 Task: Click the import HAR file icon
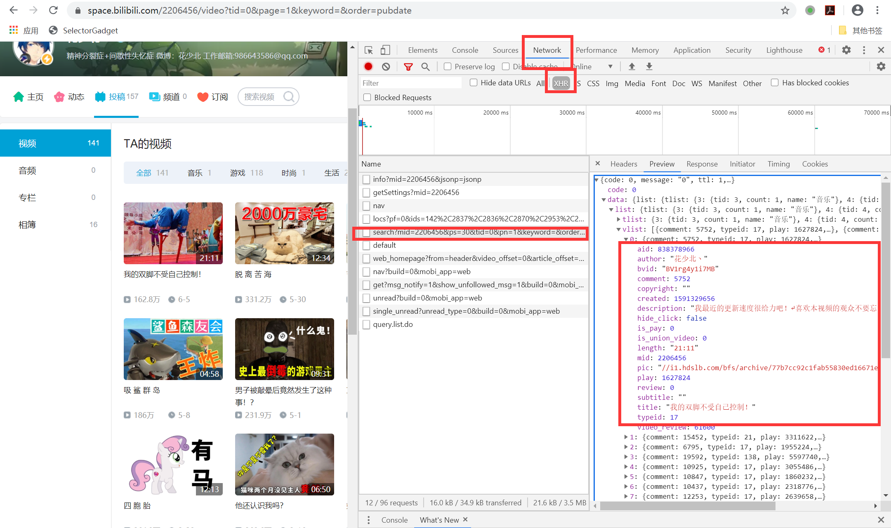tap(631, 67)
